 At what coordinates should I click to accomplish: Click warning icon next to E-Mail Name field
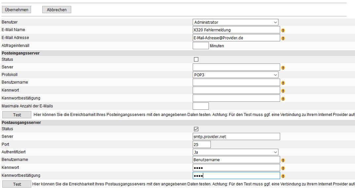(x=283, y=30)
